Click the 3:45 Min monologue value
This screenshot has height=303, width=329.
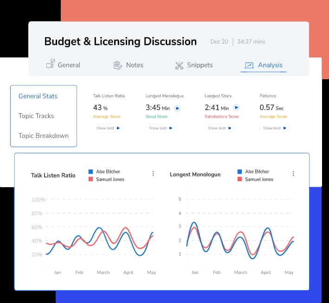point(158,107)
